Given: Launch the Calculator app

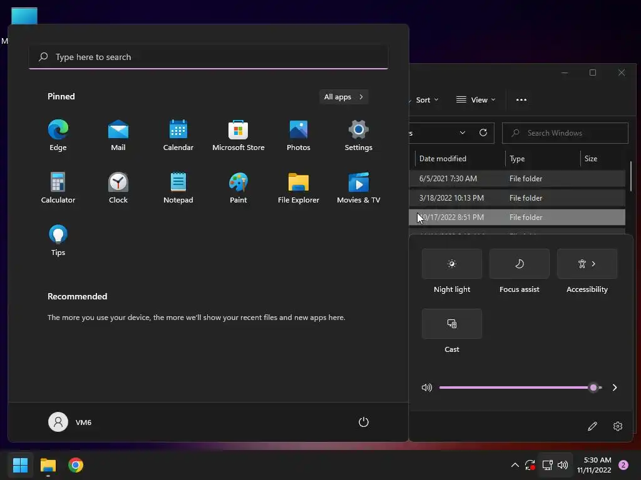Looking at the screenshot, I should coord(58,187).
